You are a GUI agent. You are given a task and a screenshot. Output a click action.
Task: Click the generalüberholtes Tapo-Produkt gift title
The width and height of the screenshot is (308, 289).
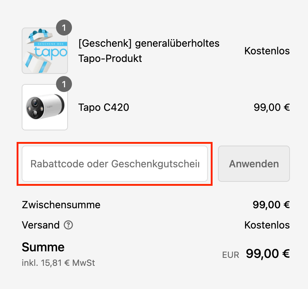pos(149,51)
